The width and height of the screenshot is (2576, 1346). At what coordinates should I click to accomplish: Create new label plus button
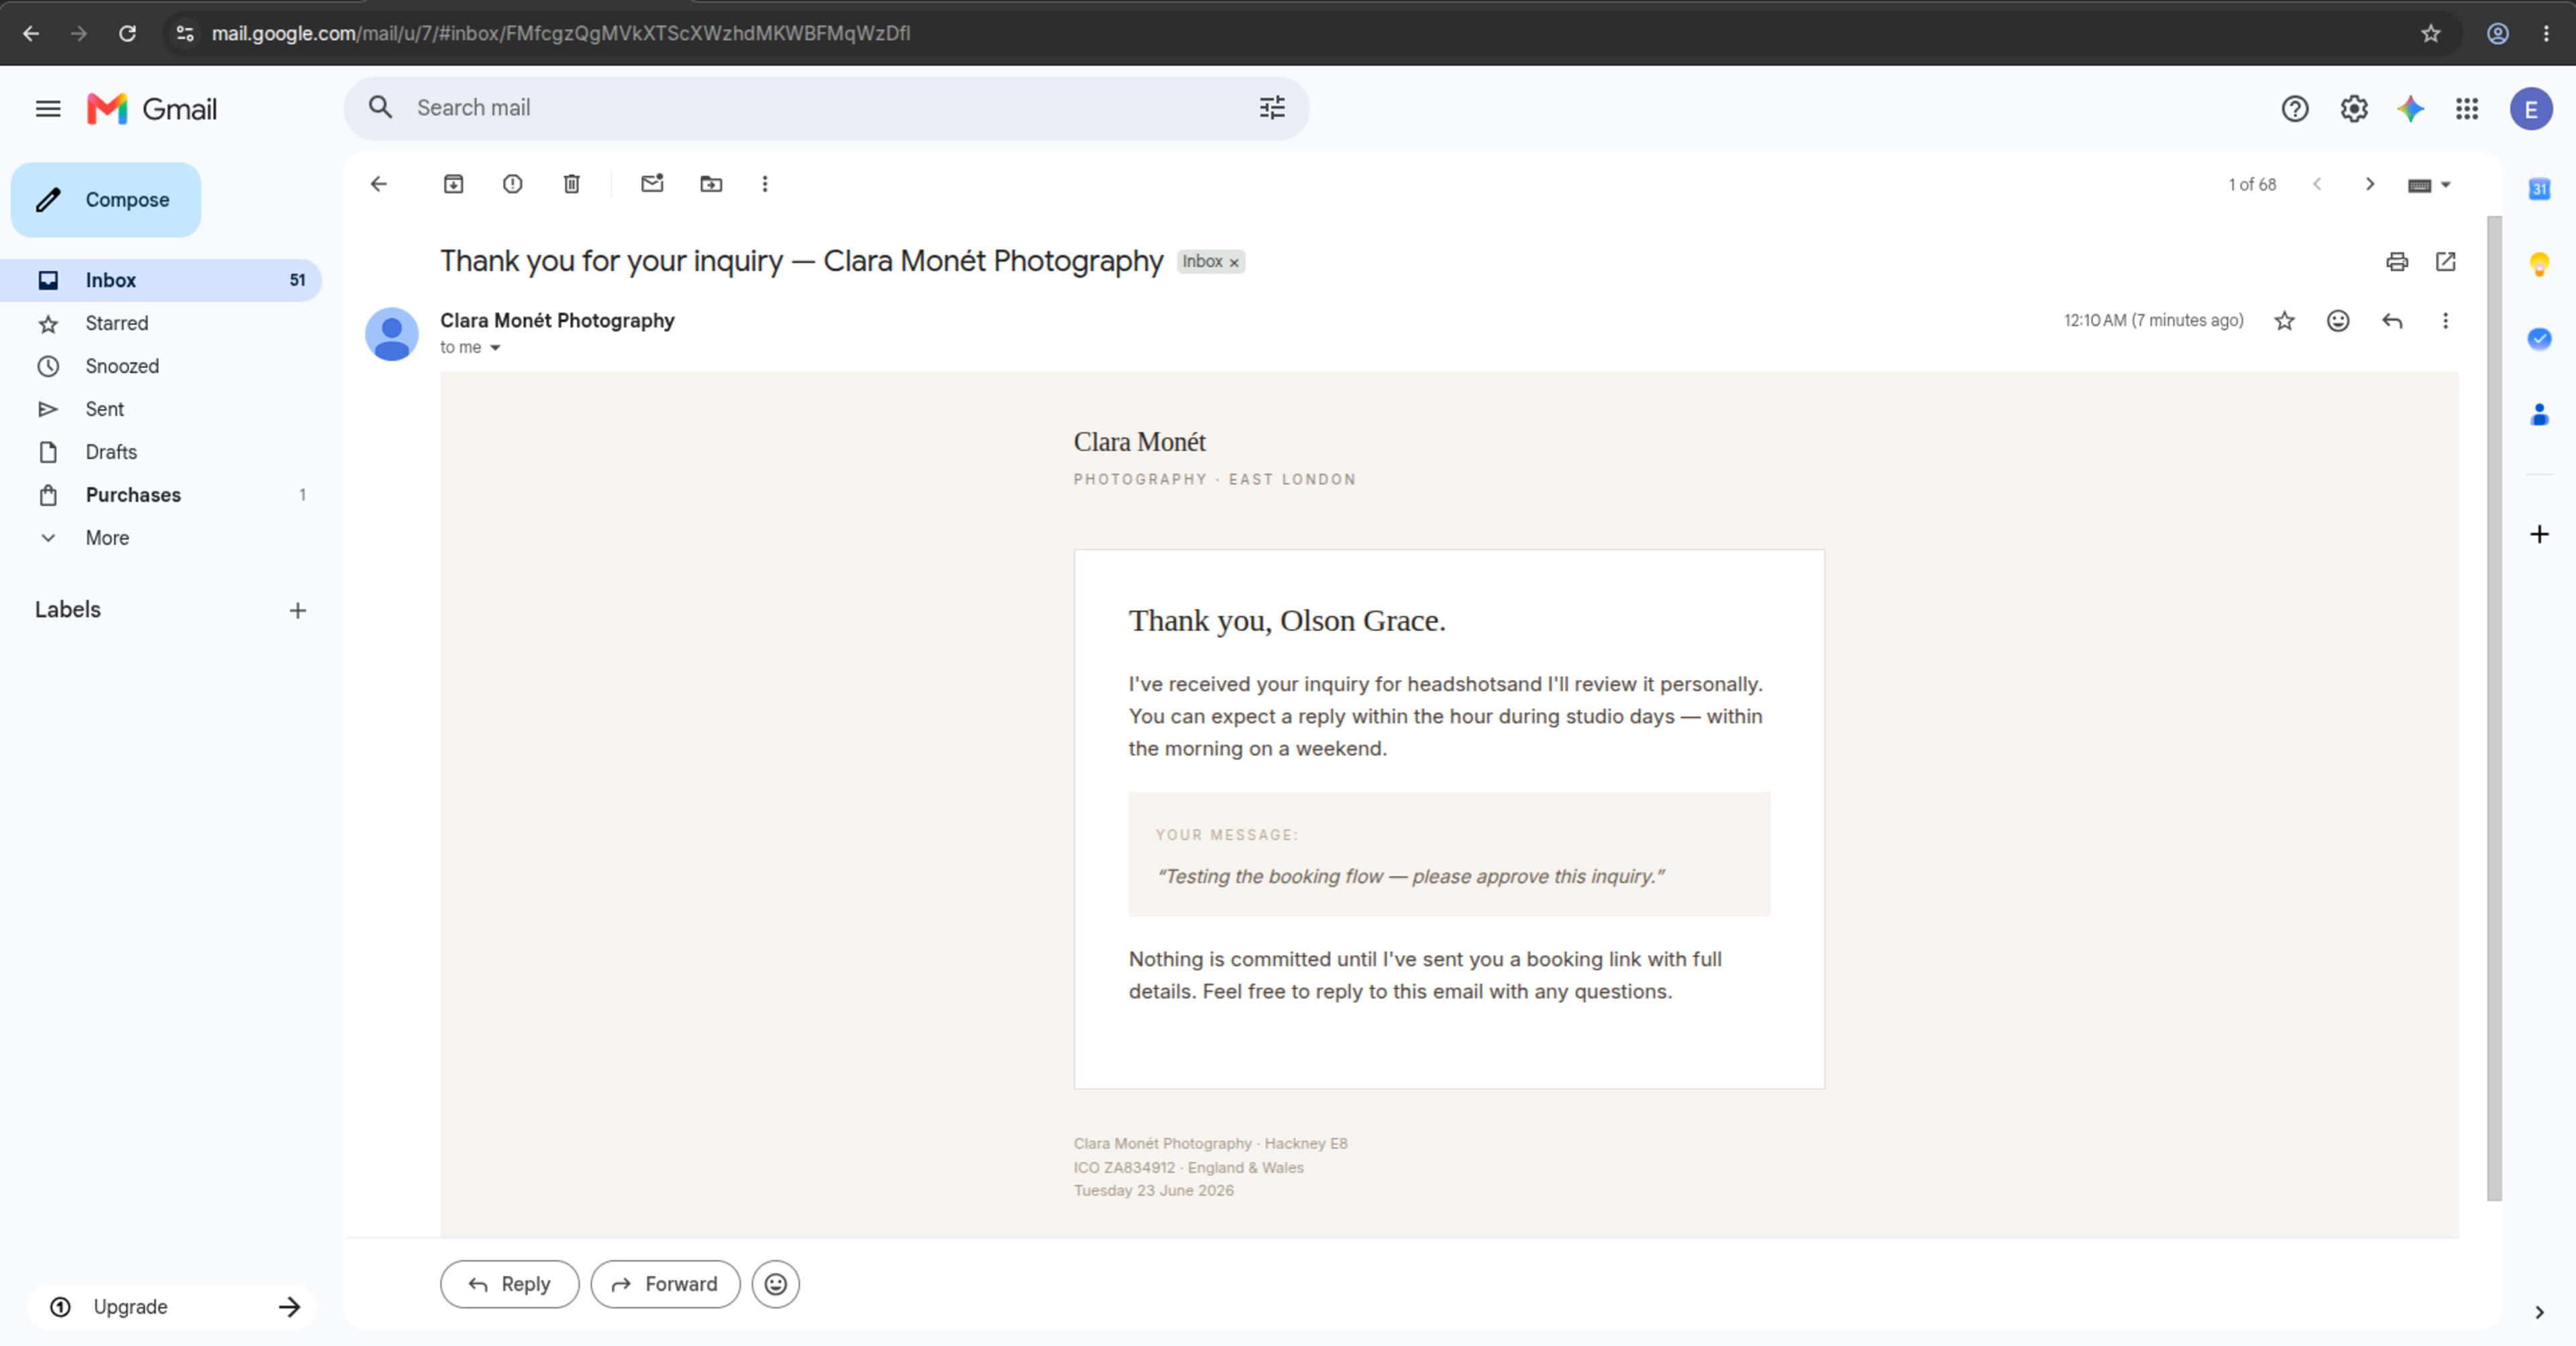[298, 611]
